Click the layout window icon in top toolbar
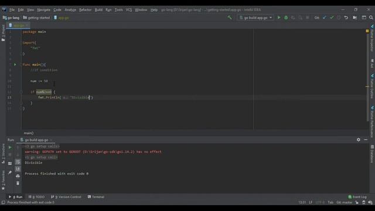The width and height of the screenshot is (375, 211). pyautogui.click(x=364, y=18)
